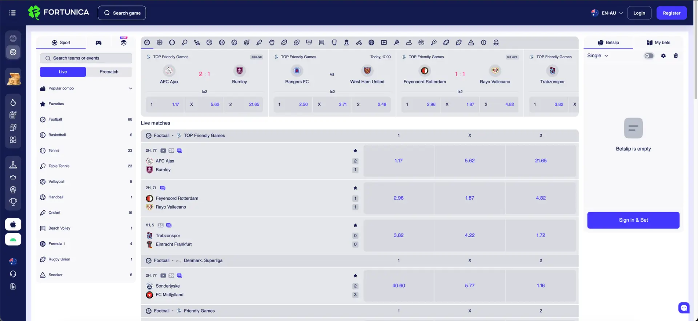Viewport: 698px width, 321px height.
Task: Favorite the AFC Ajax vs Burnley match
Action: pos(355,151)
